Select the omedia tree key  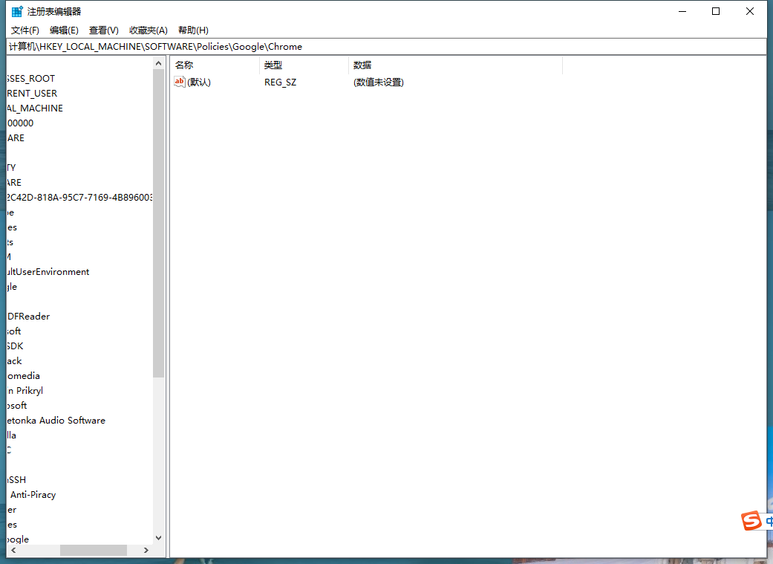pyautogui.click(x=23, y=376)
